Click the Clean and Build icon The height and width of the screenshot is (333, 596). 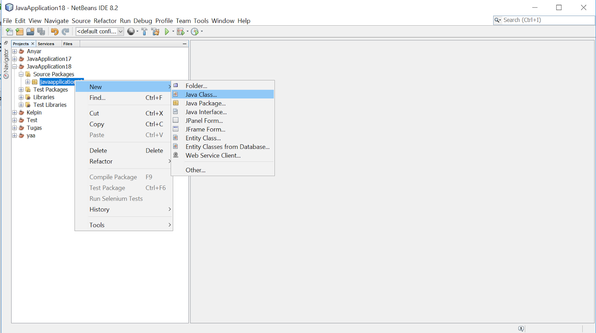pos(155,32)
